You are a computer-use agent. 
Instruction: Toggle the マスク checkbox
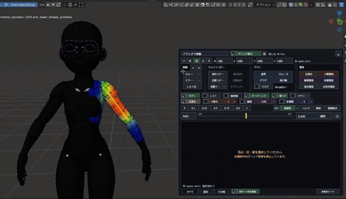pyautogui.click(x=256, y=86)
